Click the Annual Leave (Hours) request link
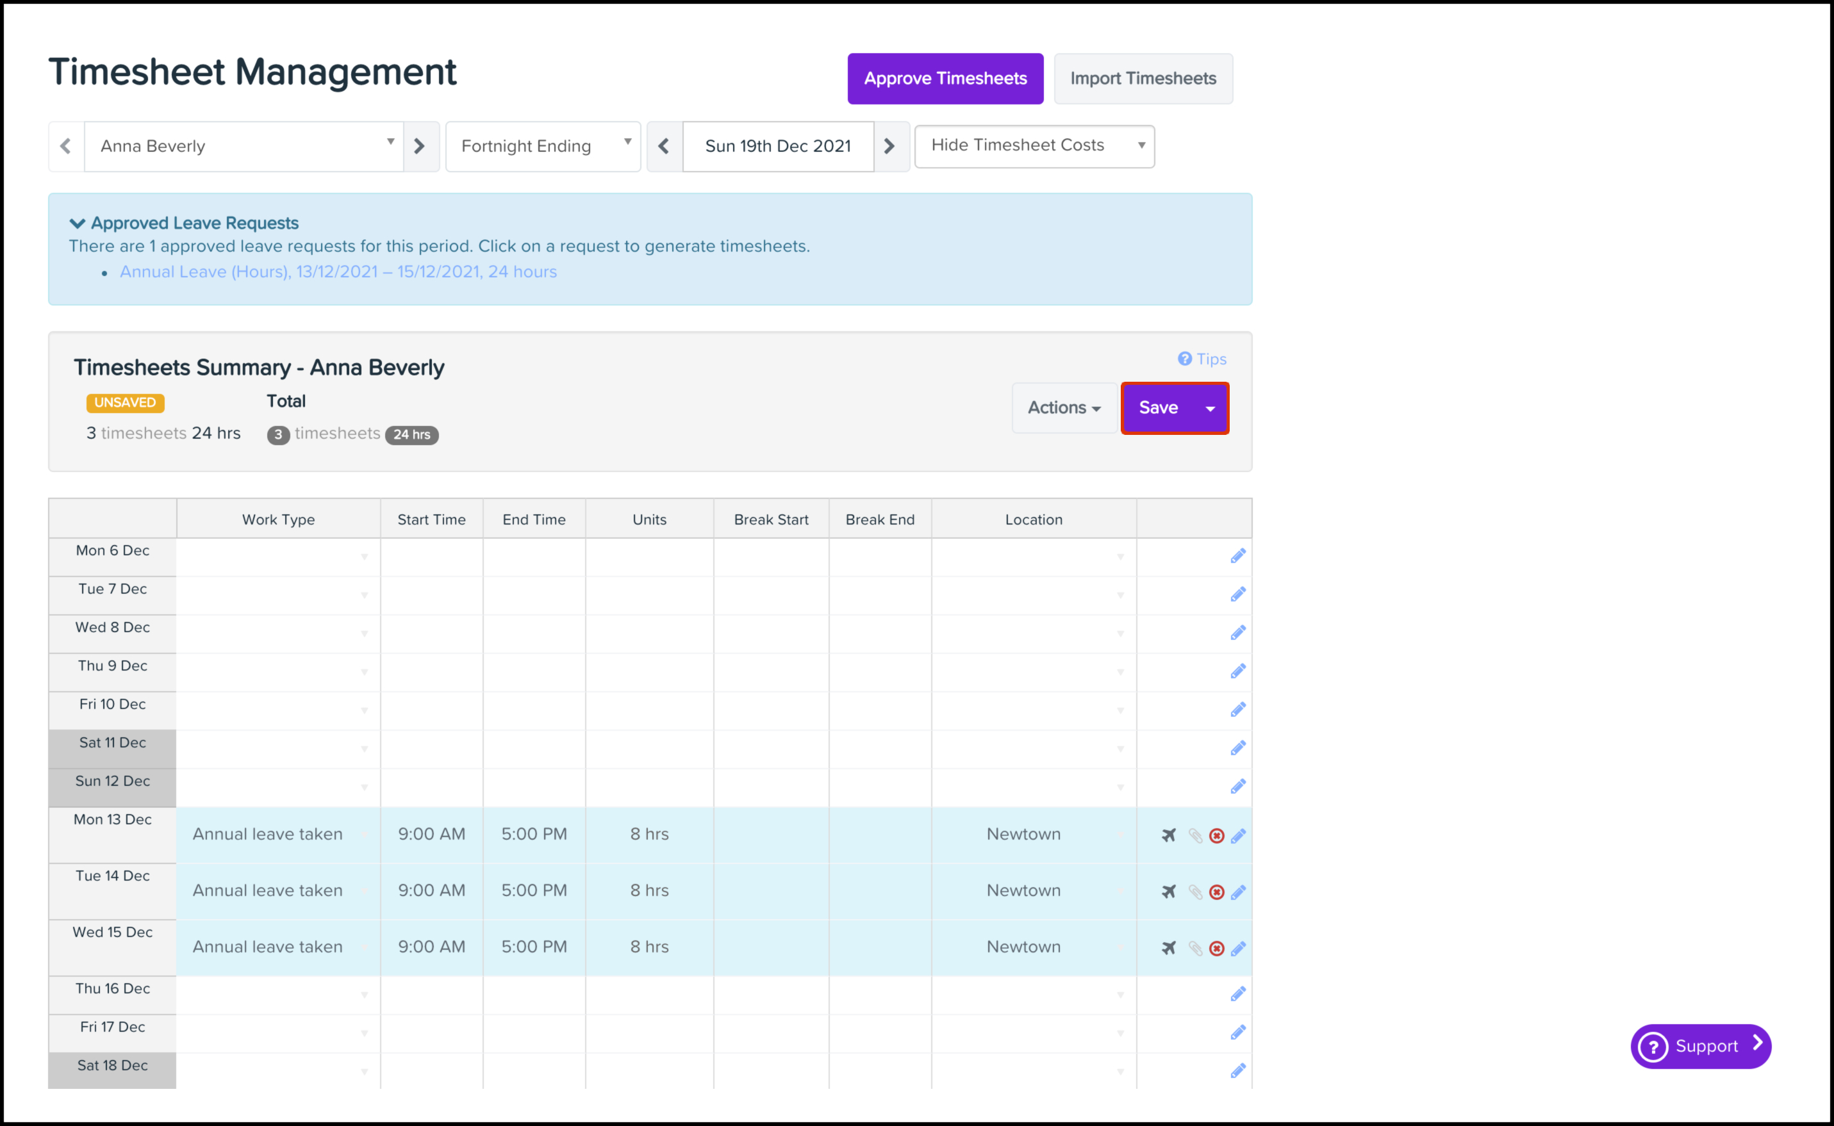Viewport: 1834px width, 1126px height. 338,271
